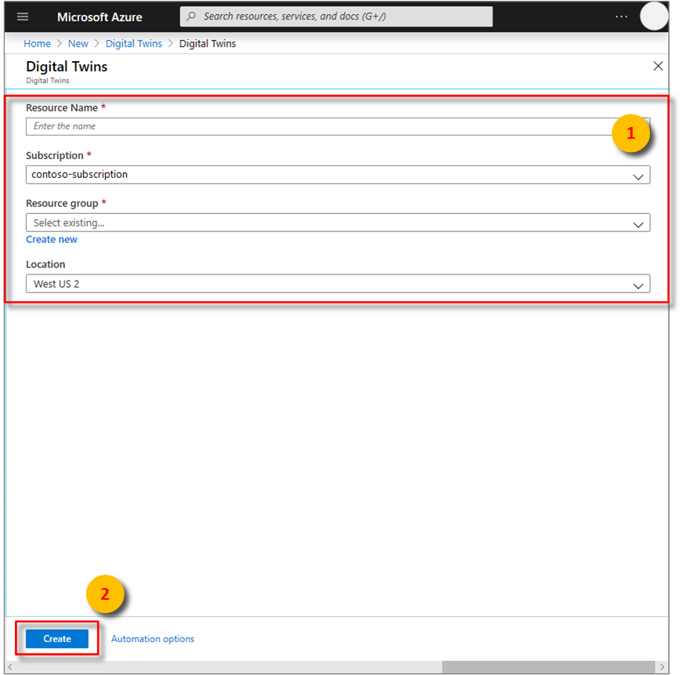Open the Digital Twins breadcrumb link
Viewport: 682px width, 675px height.
(x=133, y=43)
